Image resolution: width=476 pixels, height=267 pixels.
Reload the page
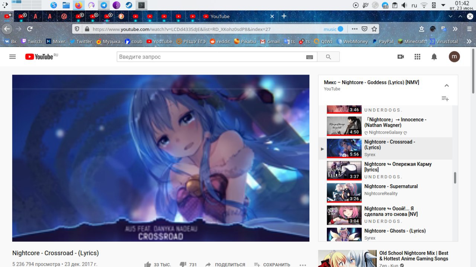pos(30,29)
